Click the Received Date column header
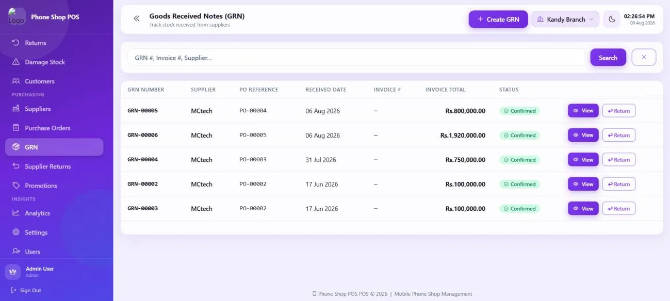Screen dimensions: 670x301 click(x=325, y=90)
